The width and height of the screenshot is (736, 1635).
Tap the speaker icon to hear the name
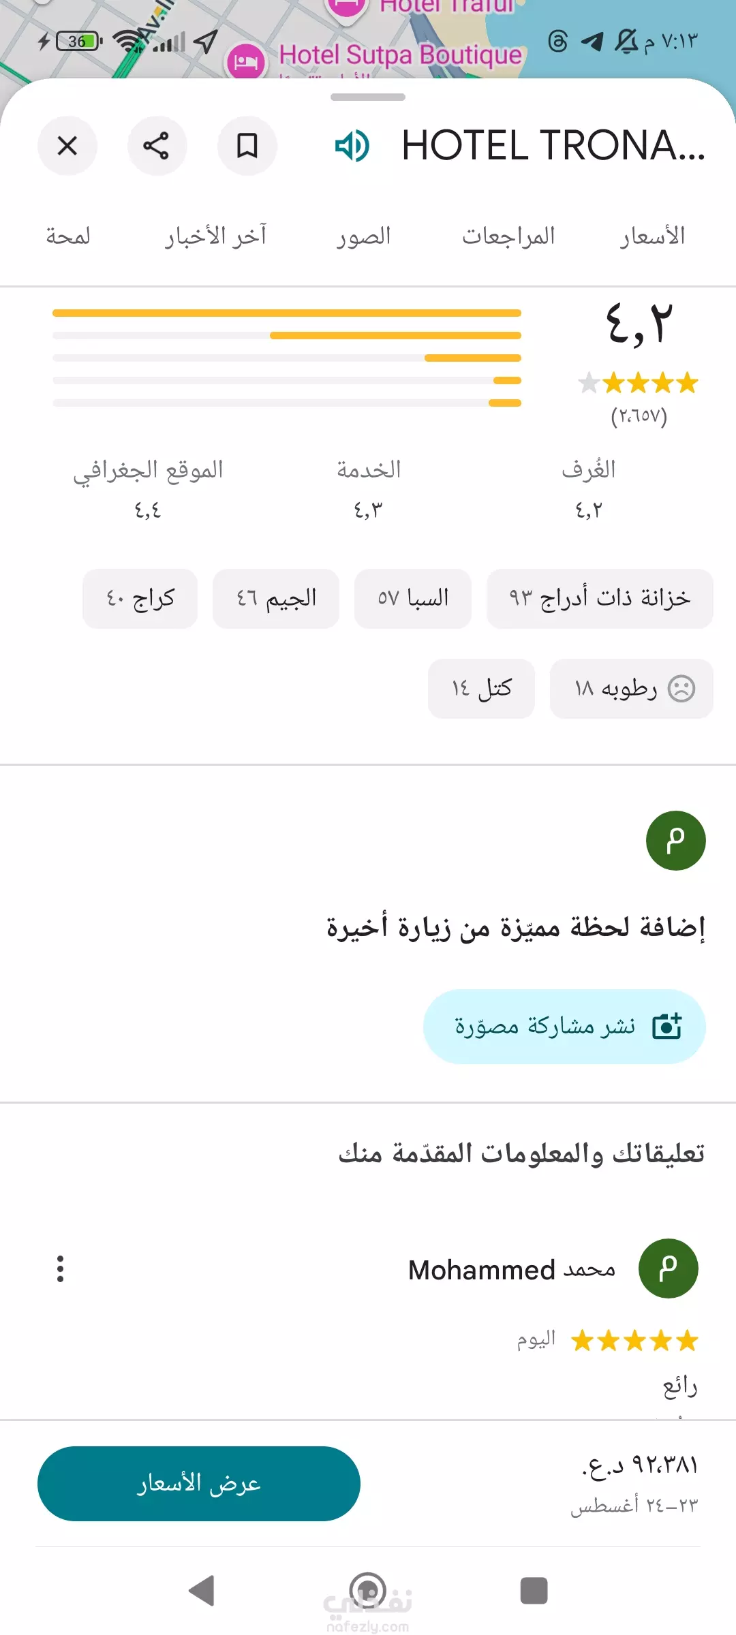352,146
